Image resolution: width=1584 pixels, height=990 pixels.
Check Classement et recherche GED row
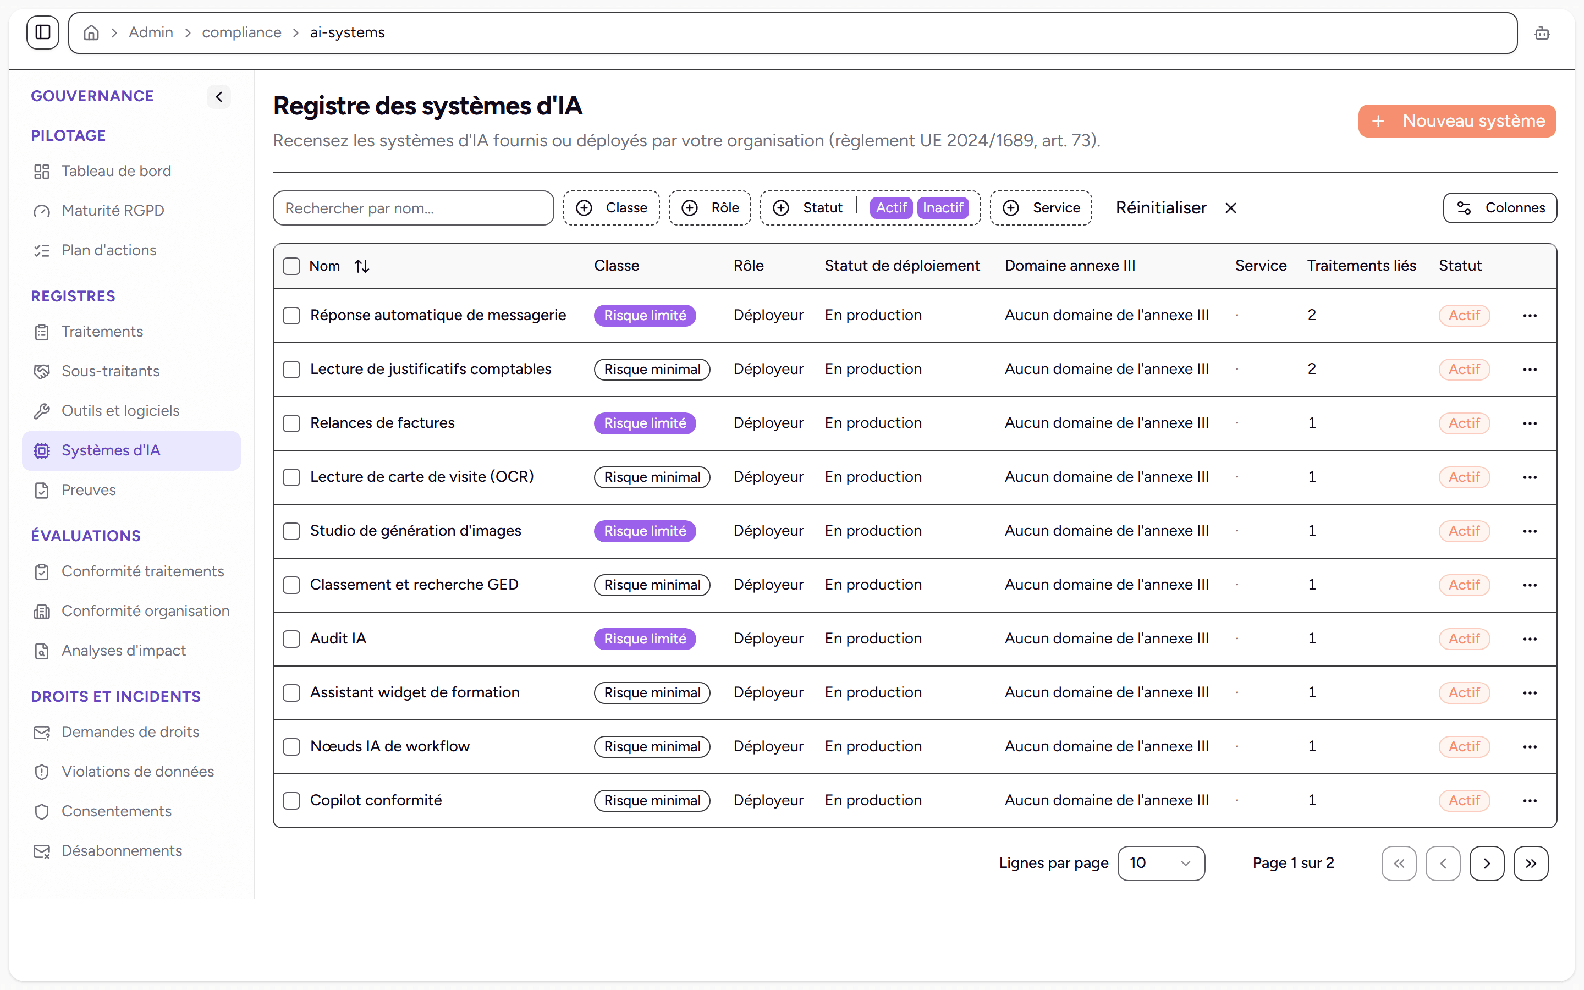[x=291, y=585]
